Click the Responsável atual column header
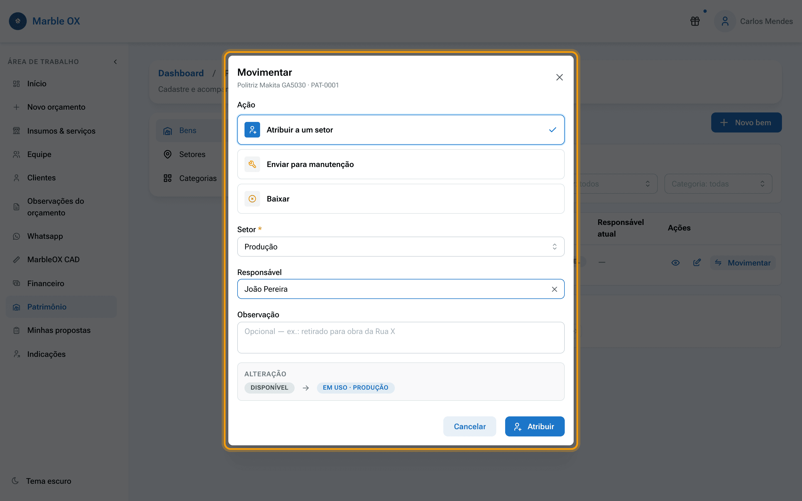 (x=620, y=228)
